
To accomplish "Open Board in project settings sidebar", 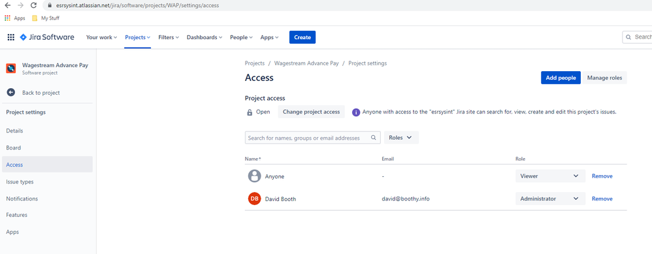I will (x=48, y=148).
